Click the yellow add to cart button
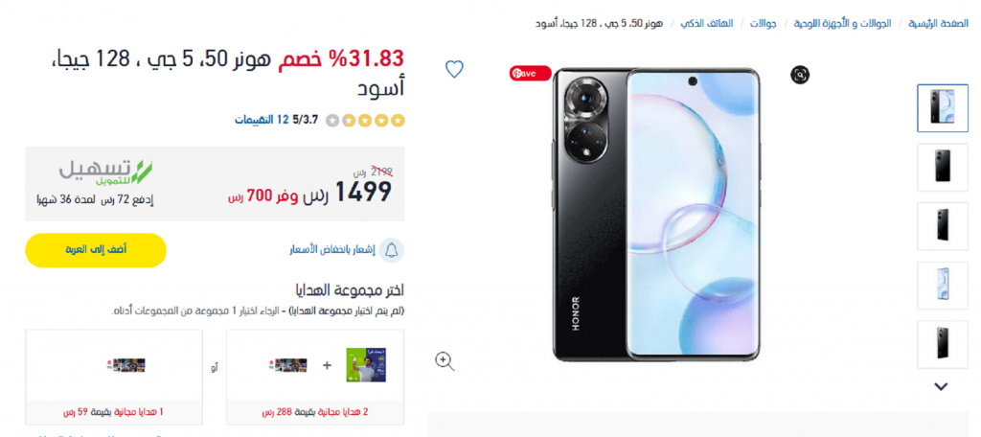Screen dimensions: 981x437 pos(96,250)
